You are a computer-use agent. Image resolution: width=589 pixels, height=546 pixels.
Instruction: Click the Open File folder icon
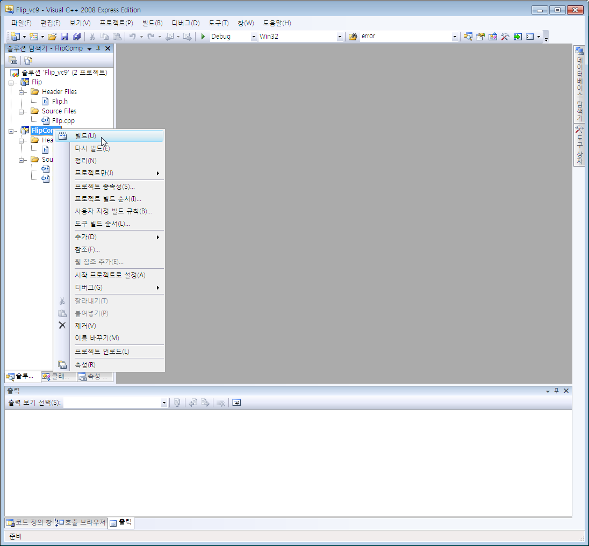pyautogui.click(x=52, y=37)
